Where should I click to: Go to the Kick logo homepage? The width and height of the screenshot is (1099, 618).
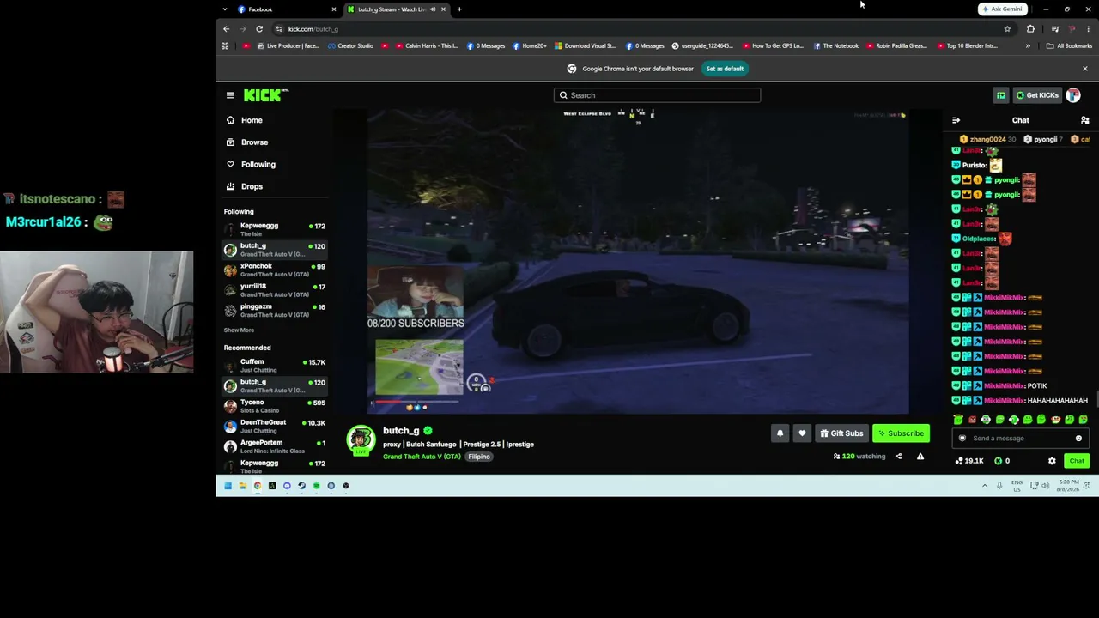265,95
